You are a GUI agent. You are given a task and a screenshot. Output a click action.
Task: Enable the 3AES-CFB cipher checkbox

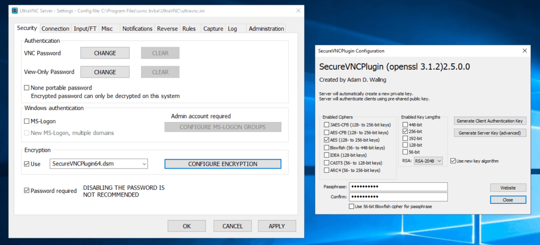click(x=326, y=124)
